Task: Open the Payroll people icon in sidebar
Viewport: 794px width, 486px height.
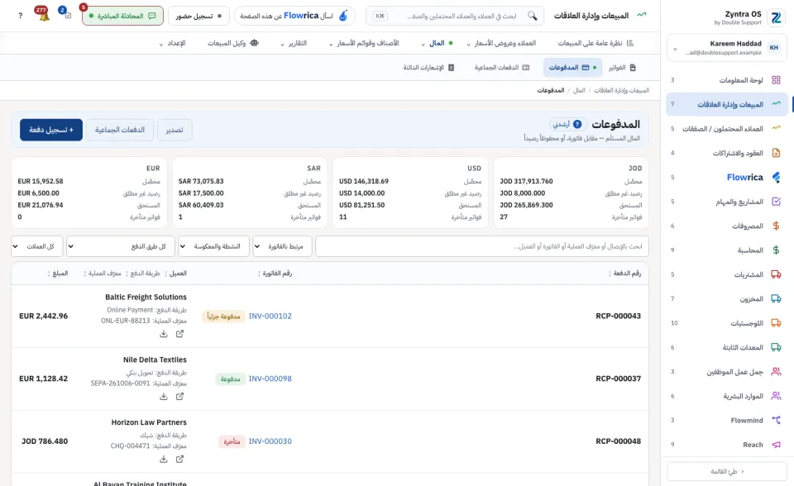Action: click(776, 372)
